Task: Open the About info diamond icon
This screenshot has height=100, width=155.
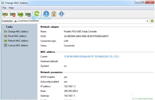Action: pos(61,14)
